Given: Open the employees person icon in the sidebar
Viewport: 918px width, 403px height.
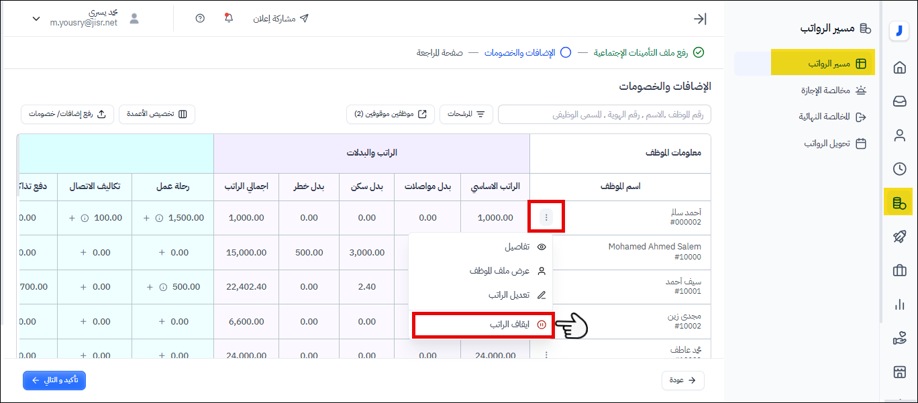Looking at the screenshot, I should click(899, 135).
